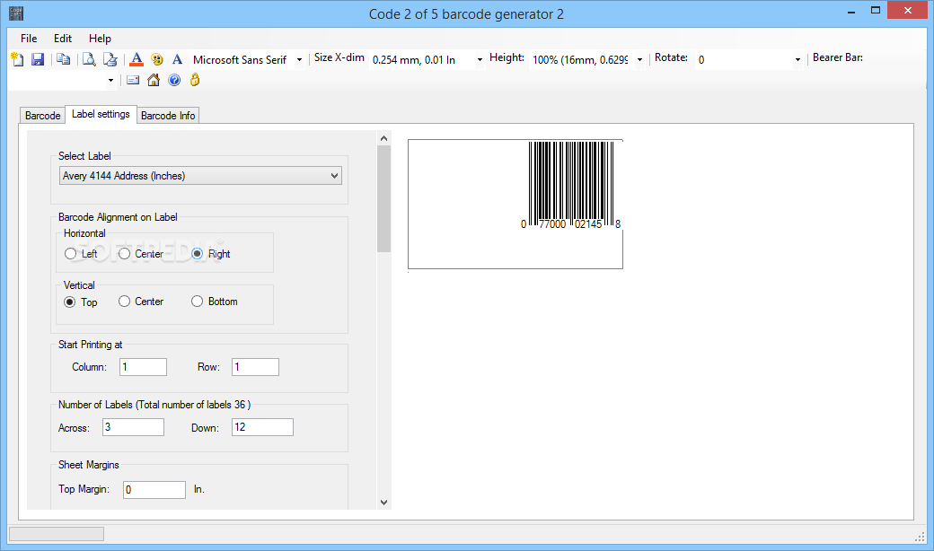Click the 'Barcode Alignment on Label' group title
Viewport: 934px width, 551px height.
click(x=118, y=217)
